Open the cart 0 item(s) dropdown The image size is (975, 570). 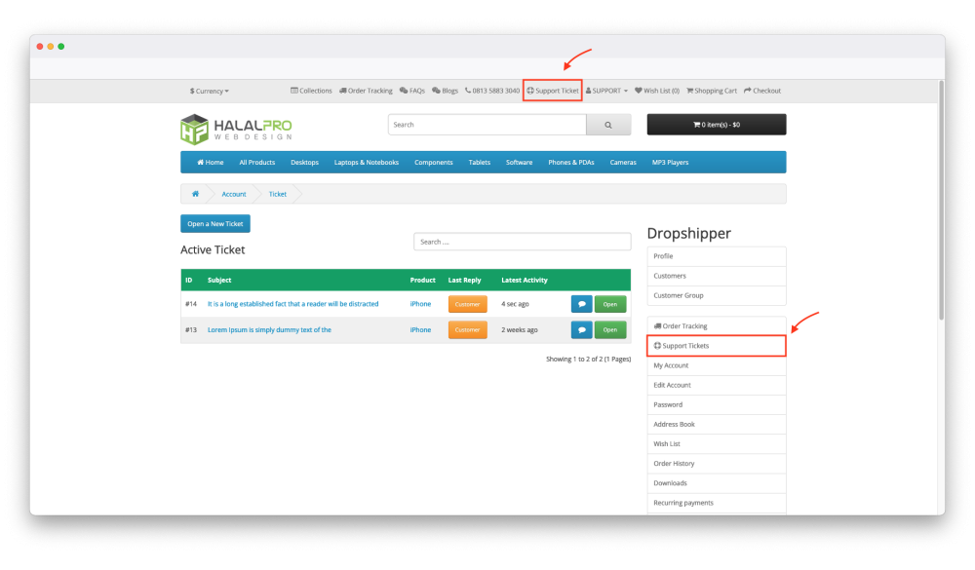(x=717, y=125)
